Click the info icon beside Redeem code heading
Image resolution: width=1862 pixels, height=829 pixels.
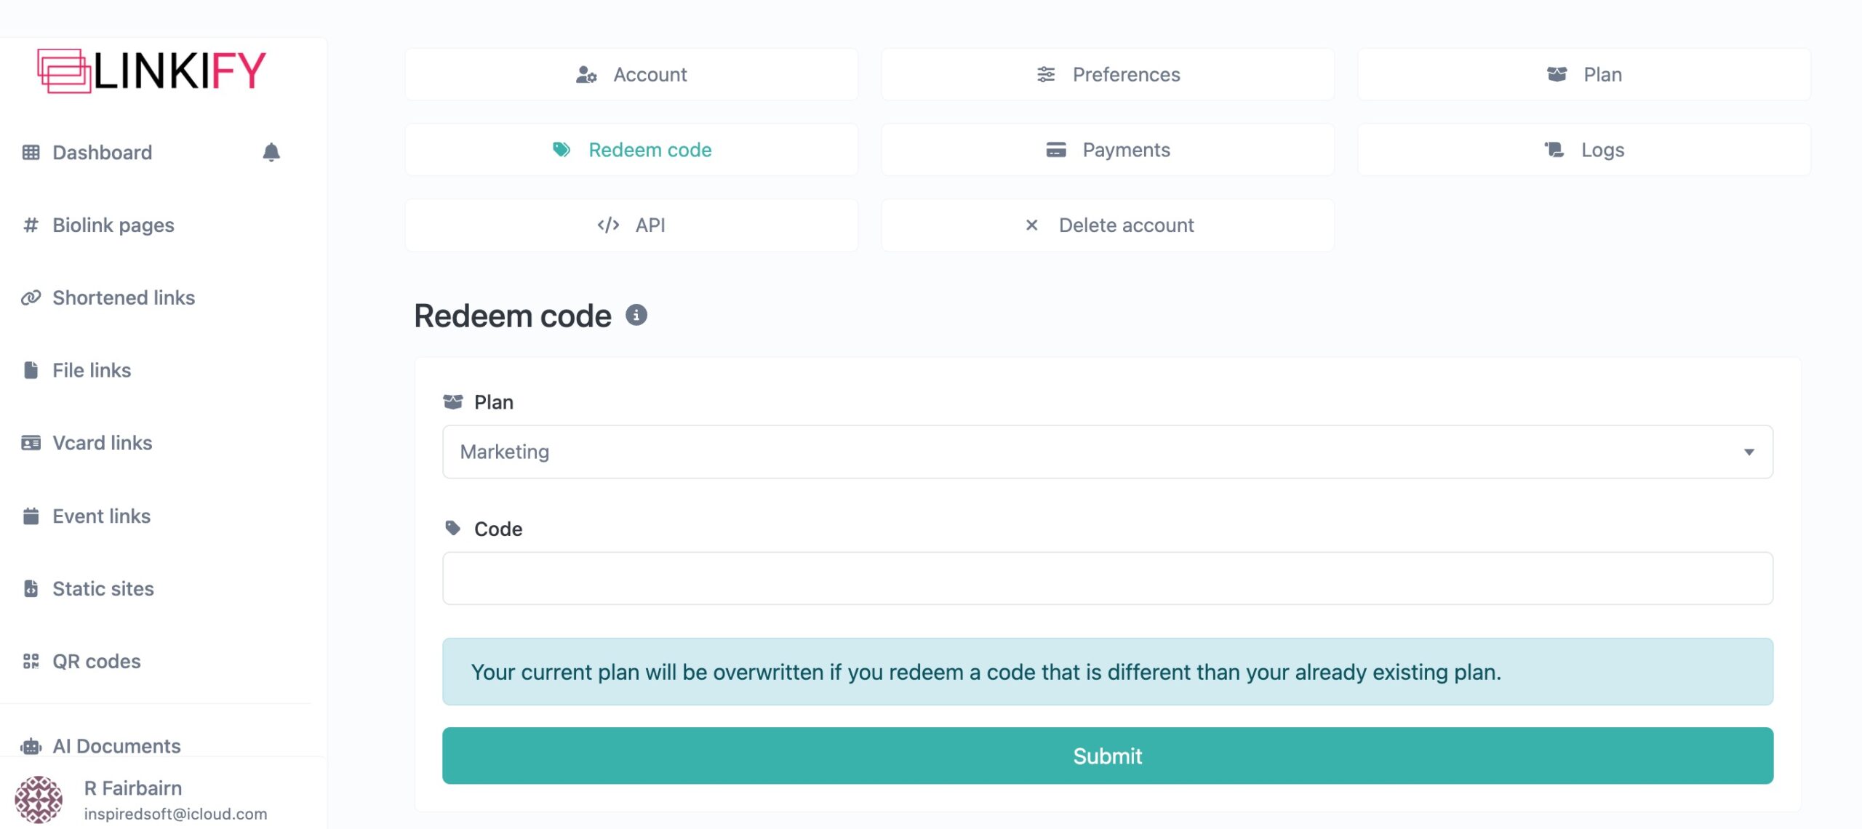[636, 315]
